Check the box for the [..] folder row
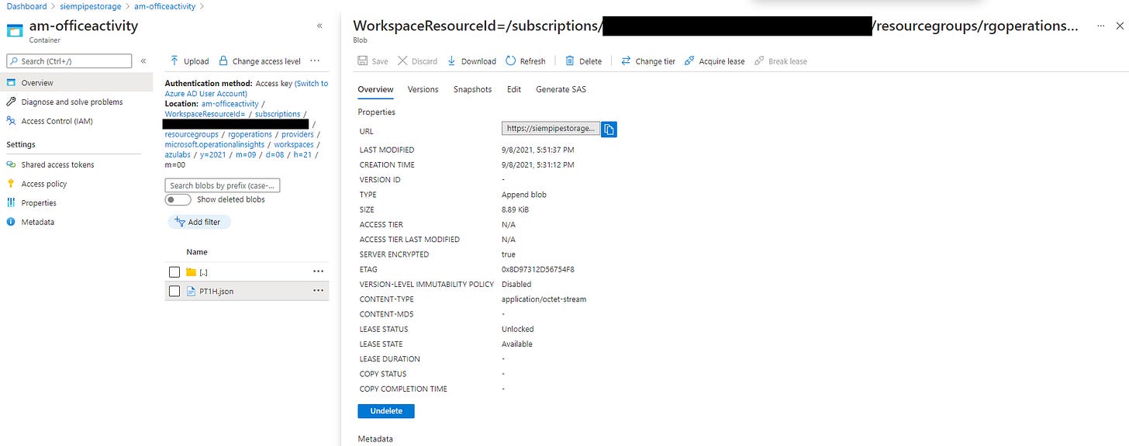The height and width of the screenshot is (446, 1129). (x=174, y=271)
